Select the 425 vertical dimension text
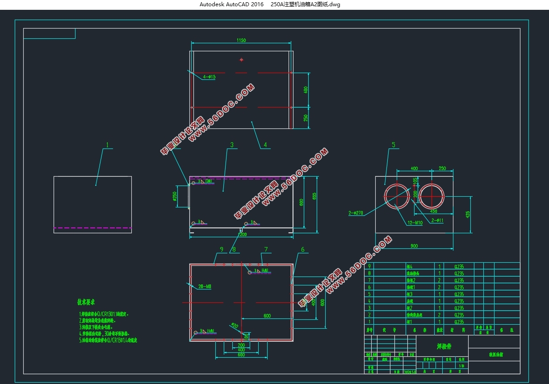Viewport: 549px width, 384px height. tap(468, 214)
